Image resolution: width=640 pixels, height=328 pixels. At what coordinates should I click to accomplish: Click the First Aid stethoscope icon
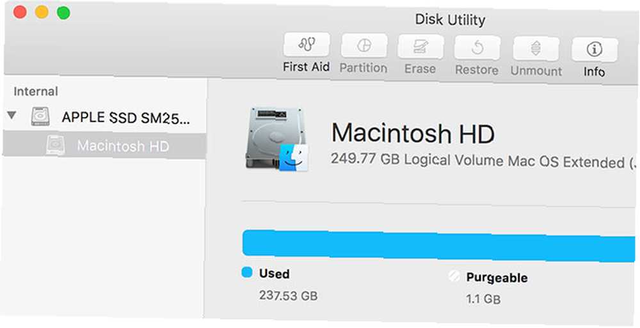point(307,45)
